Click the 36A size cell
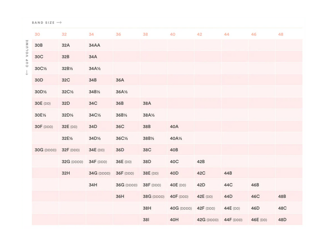 pos(120,80)
